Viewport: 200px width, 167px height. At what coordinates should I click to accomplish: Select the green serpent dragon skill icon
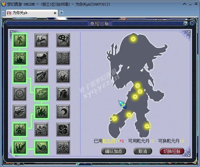pyautogui.click(x=41, y=147)
